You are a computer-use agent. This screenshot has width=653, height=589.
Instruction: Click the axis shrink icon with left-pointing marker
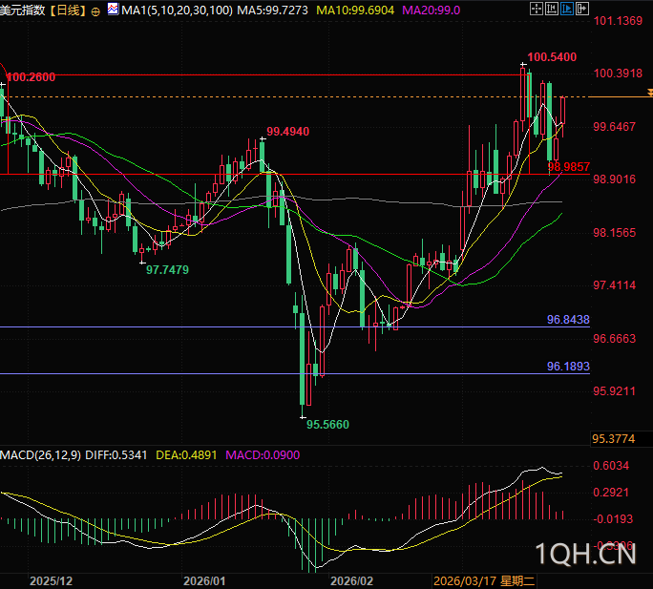coord(552,9)
